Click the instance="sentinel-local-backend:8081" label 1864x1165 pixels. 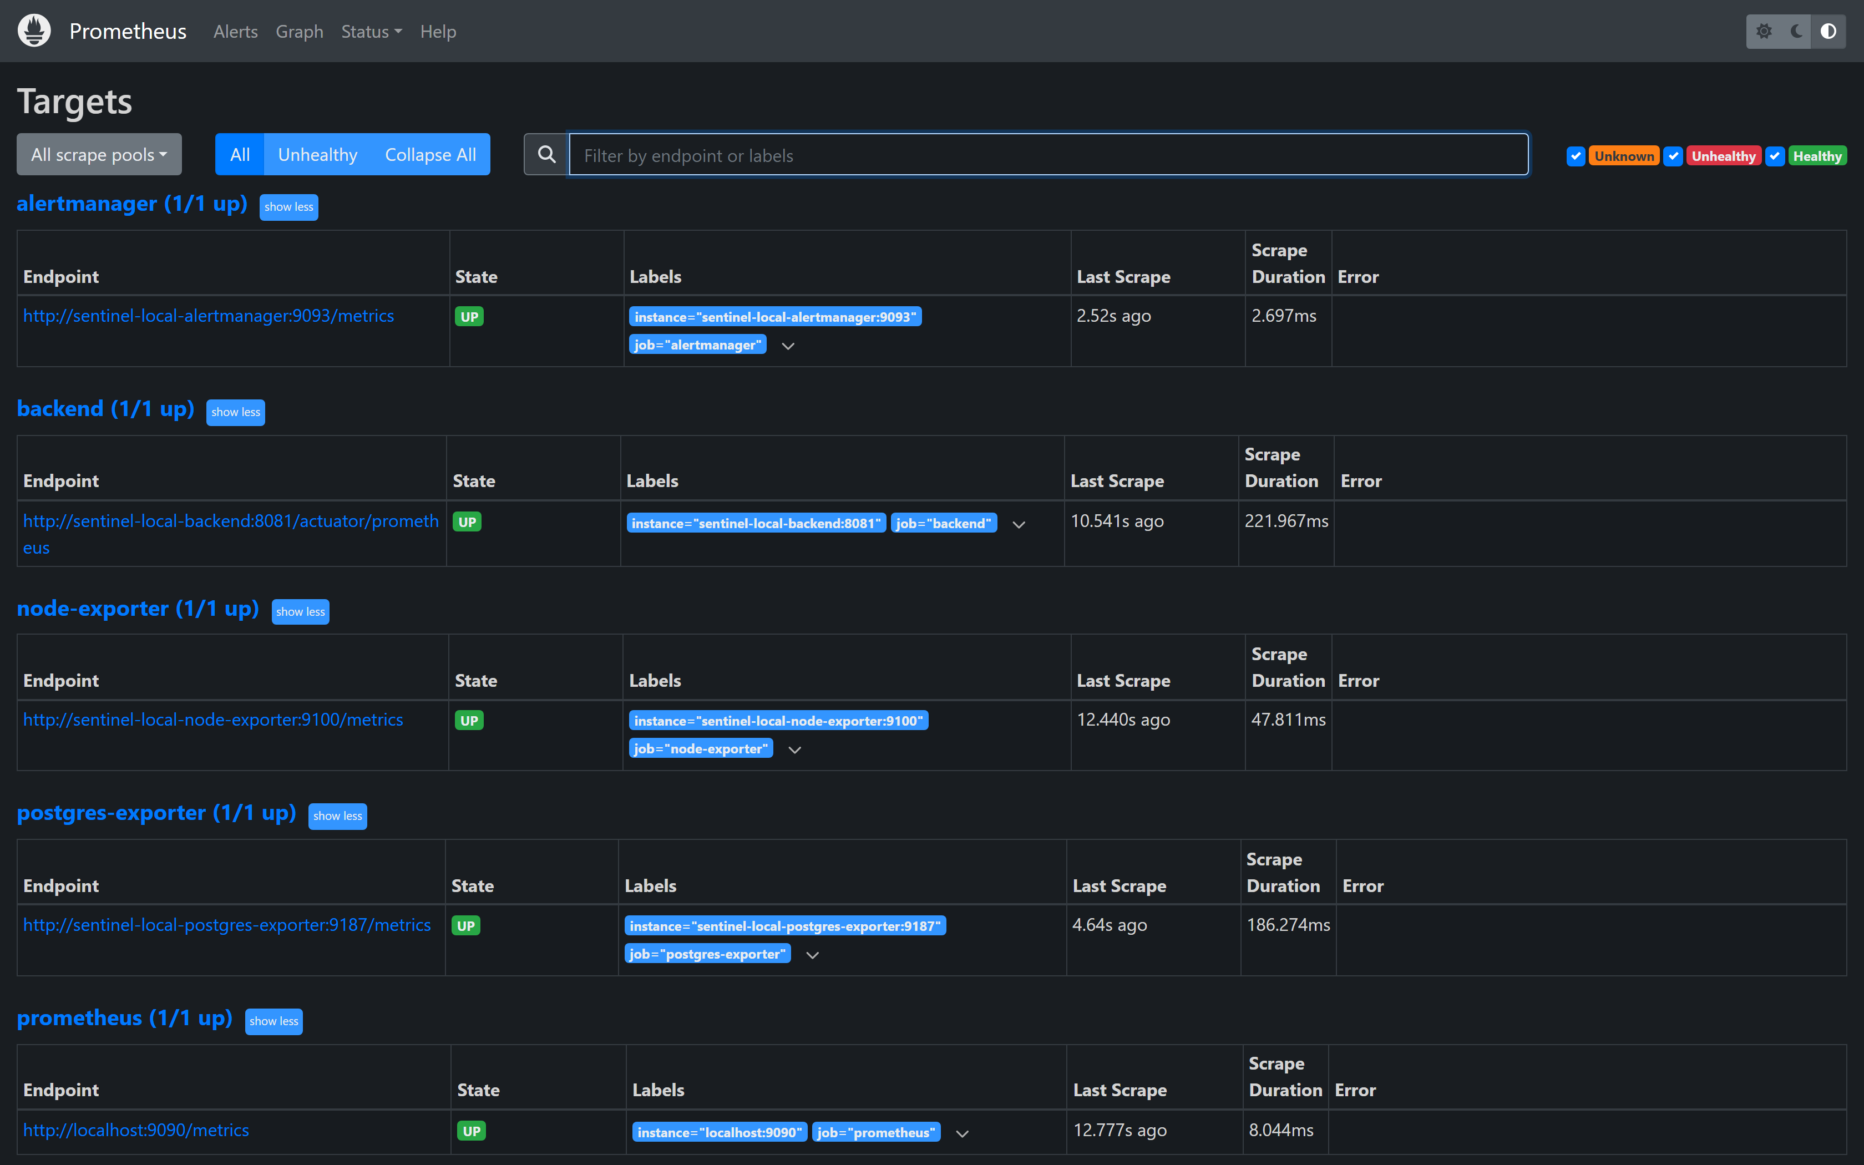click(756, 523)
